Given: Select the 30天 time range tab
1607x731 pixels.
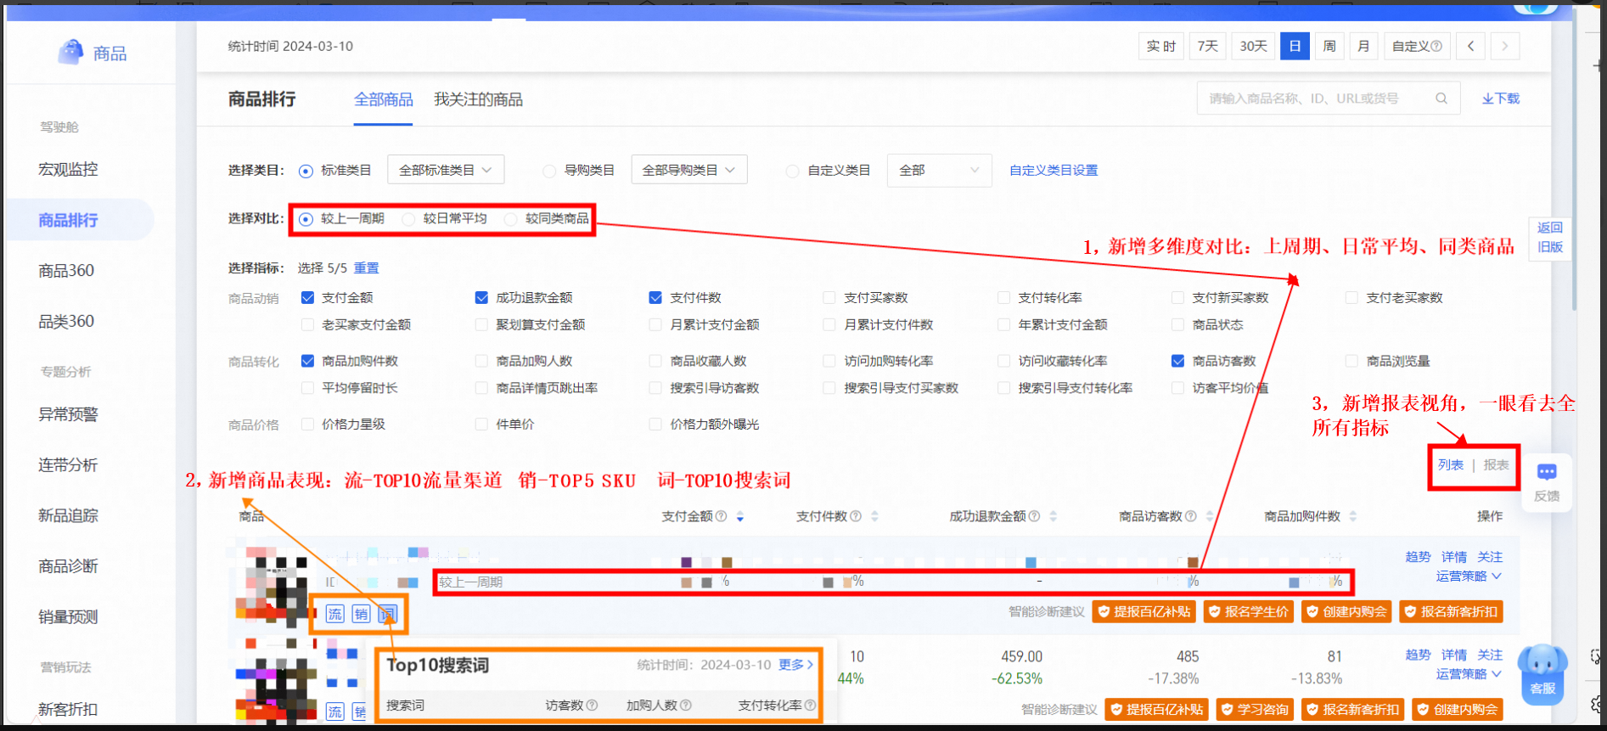Looking at the screenshot, I should pyautogui.click(x=1254, y=46).
